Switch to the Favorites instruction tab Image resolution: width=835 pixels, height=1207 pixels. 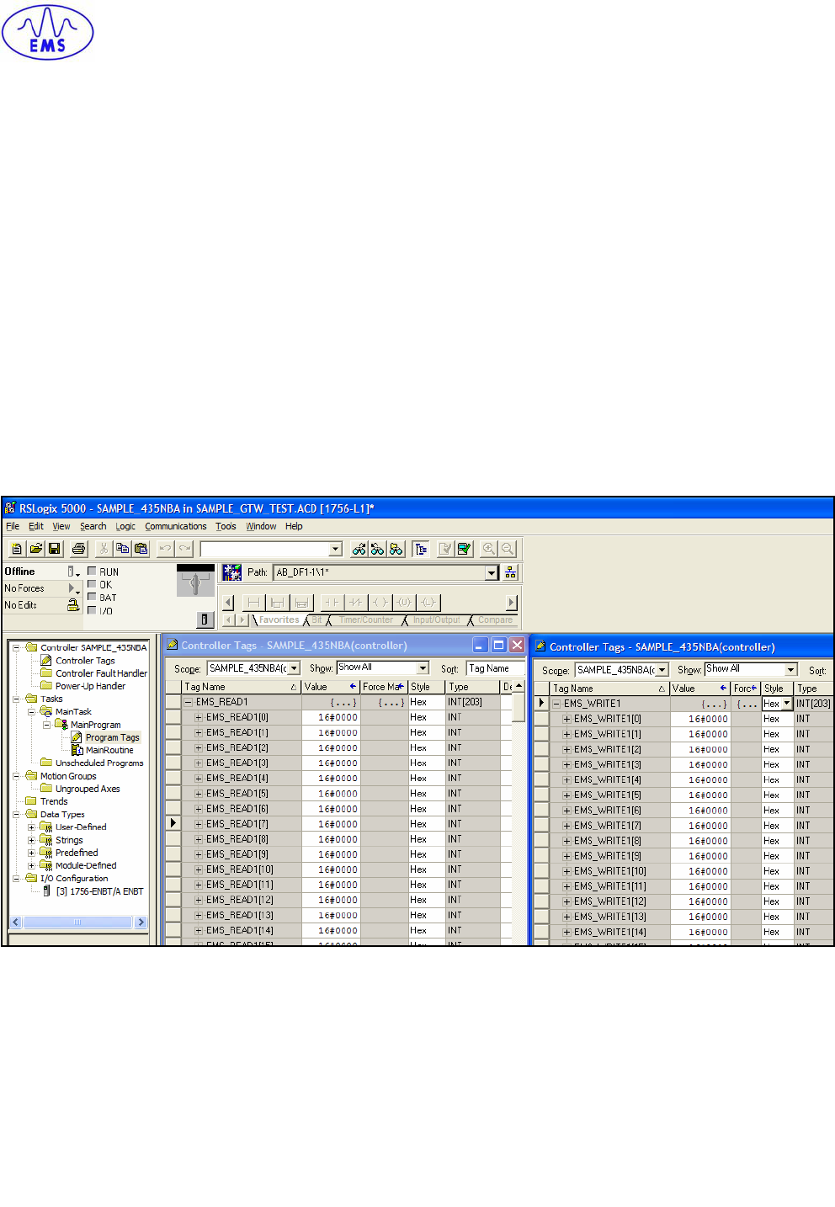tap(279, 620)
